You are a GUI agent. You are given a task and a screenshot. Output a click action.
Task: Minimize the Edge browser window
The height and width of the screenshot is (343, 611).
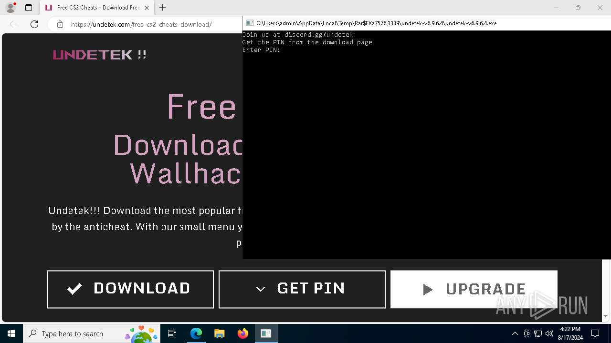pyautogui.click(x=556, y=8)
